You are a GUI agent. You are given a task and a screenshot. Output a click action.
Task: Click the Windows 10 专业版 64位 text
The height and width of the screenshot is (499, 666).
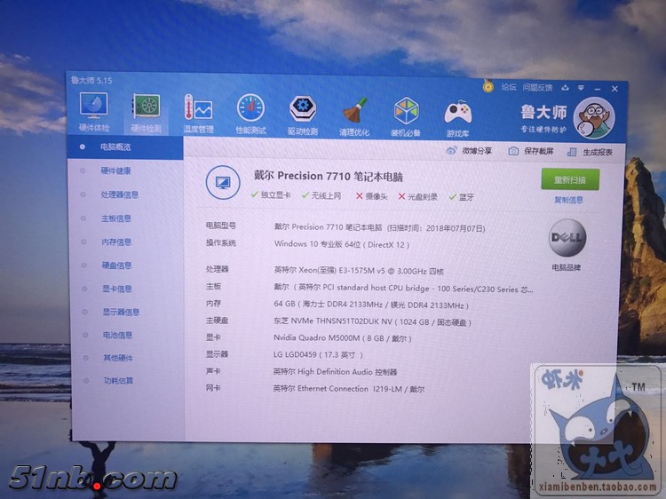coord(342,244)
